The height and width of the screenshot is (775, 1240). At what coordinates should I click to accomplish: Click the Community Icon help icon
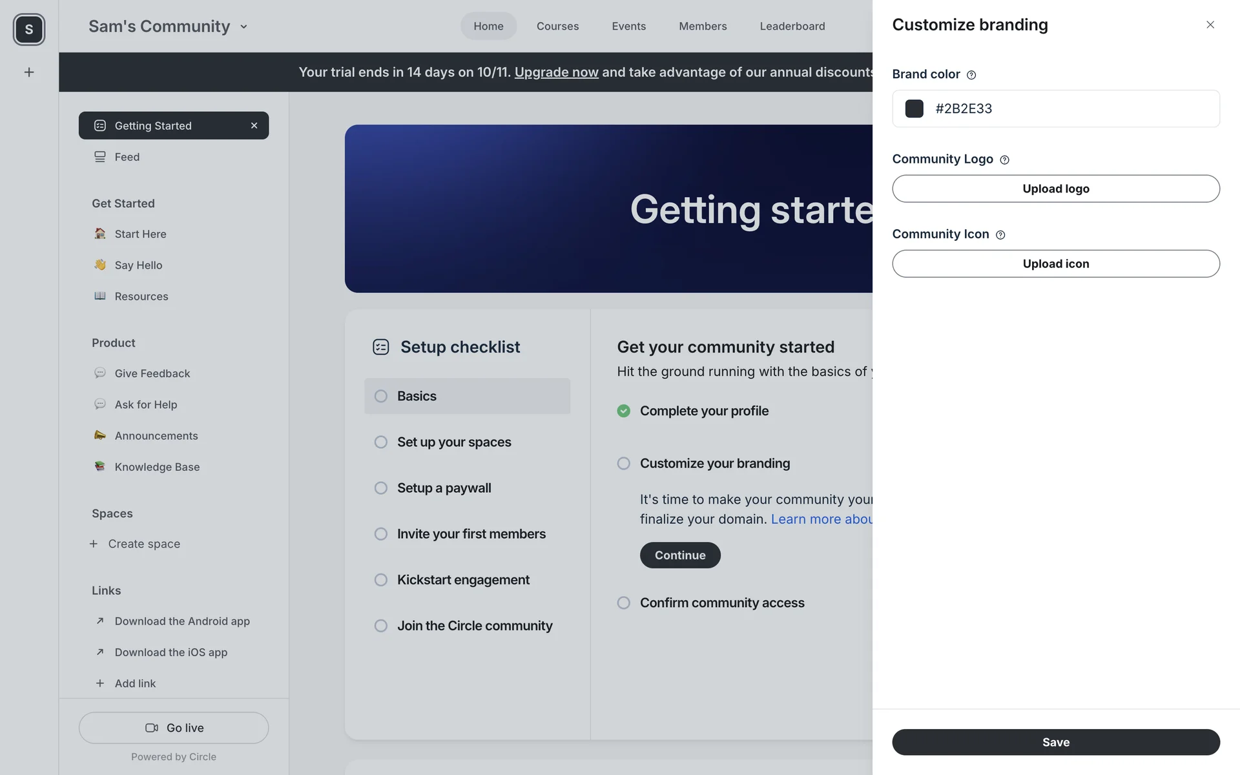(1000, 235)
